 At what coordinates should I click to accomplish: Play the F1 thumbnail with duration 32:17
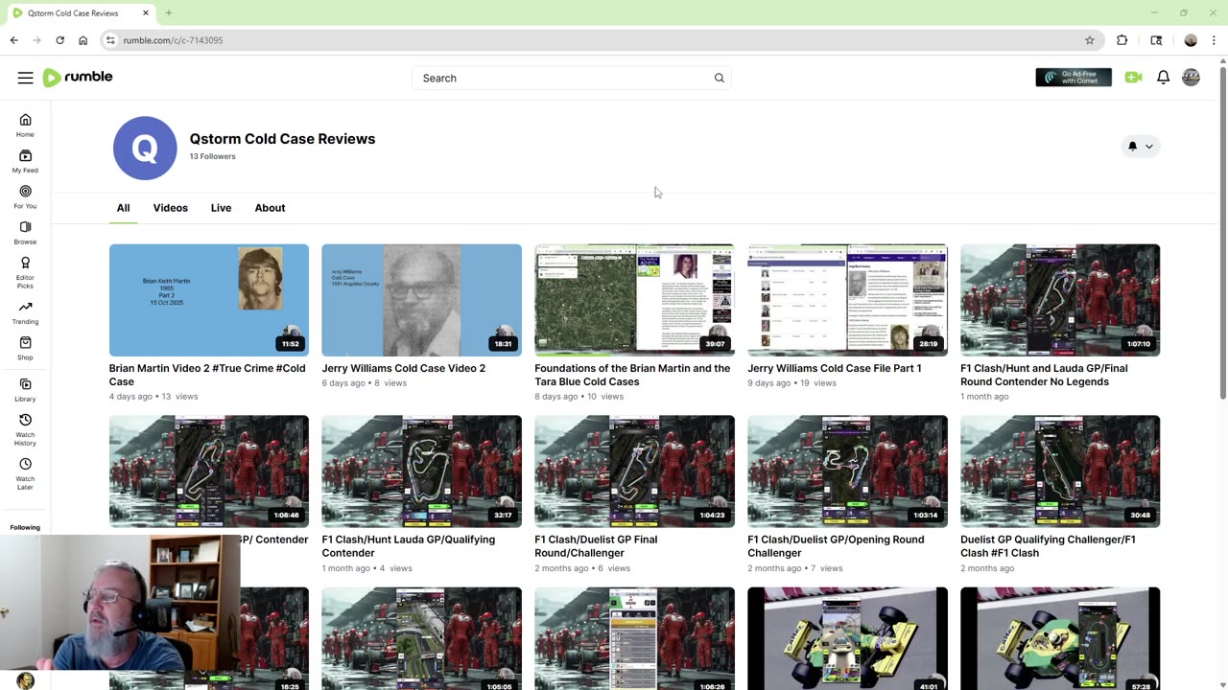[x=421, y=471]
